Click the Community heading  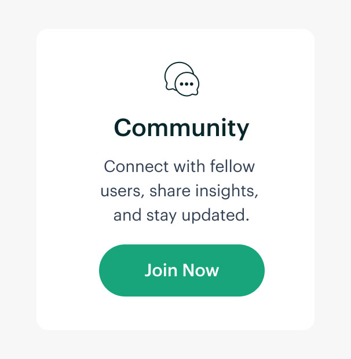pos(181,127)
